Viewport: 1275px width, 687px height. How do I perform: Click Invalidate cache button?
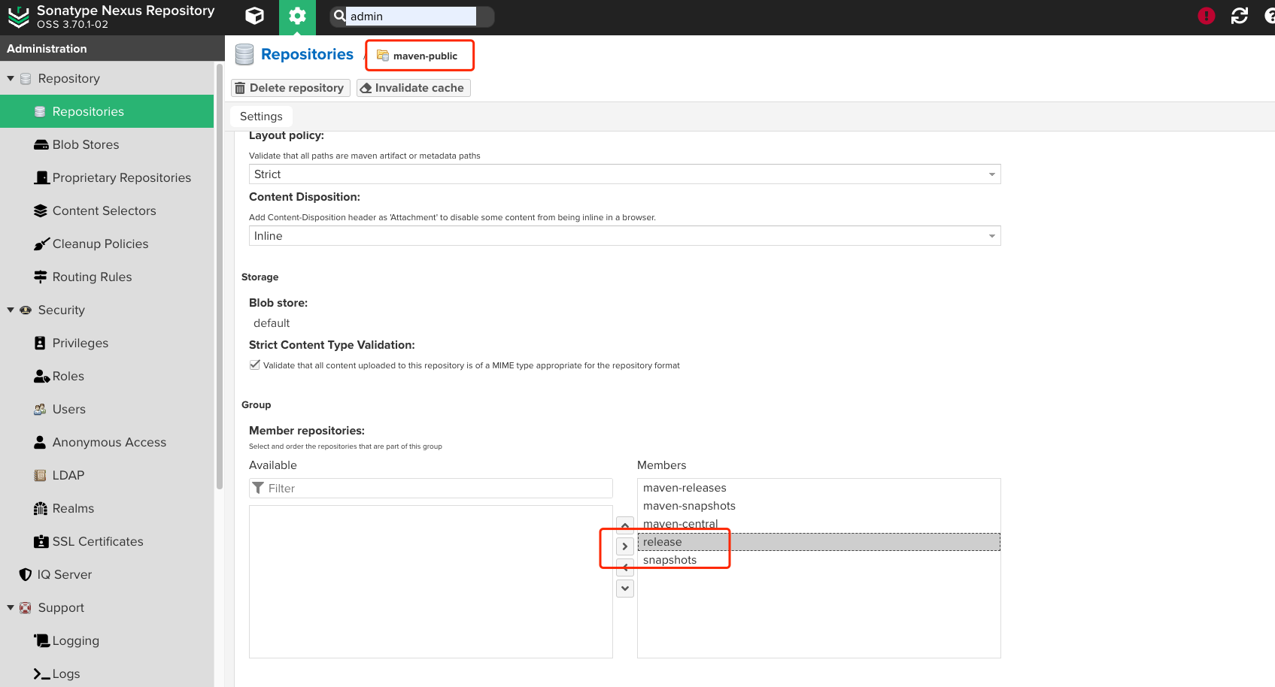click(413, 88)
